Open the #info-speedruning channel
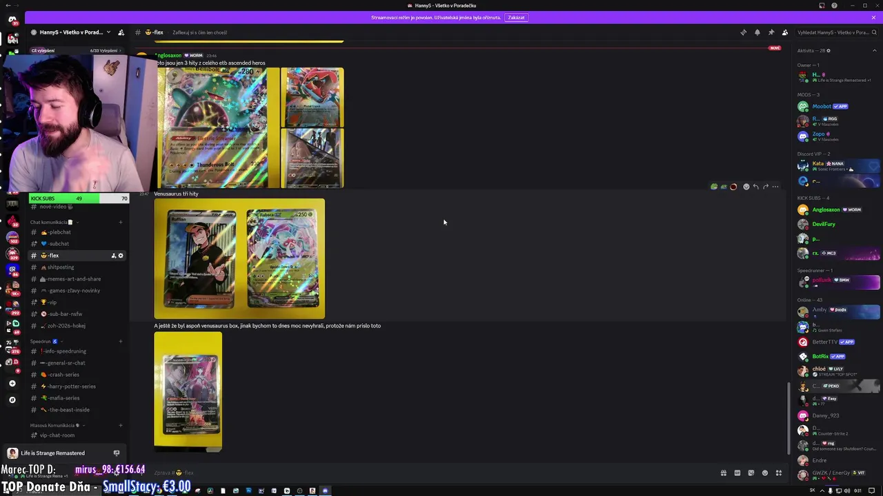Viewport: 883px width, 496px height. click(x=77, y=351)
